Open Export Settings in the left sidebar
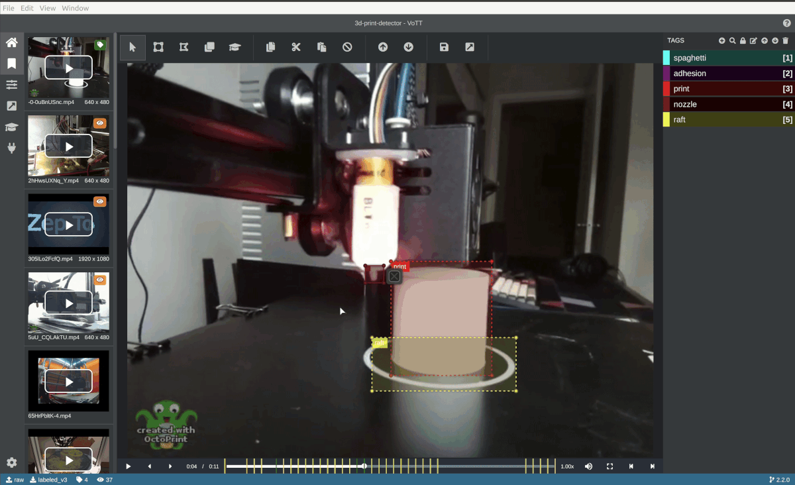 click(11, 106)
